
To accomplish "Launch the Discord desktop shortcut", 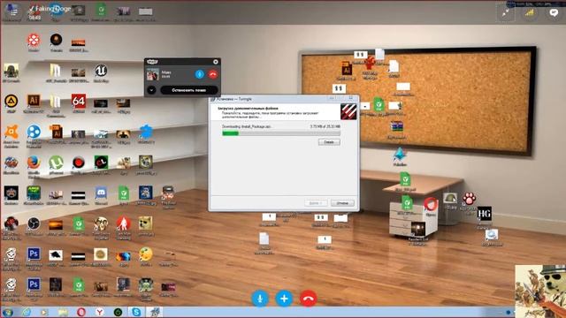I will (101, 193).
